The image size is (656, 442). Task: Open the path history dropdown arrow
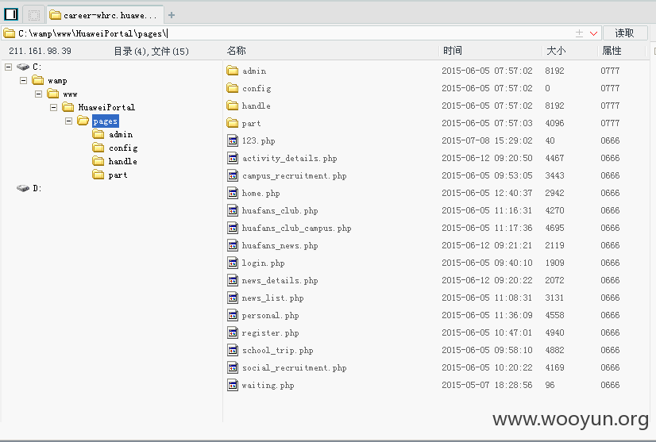click(x=593, y=33)
